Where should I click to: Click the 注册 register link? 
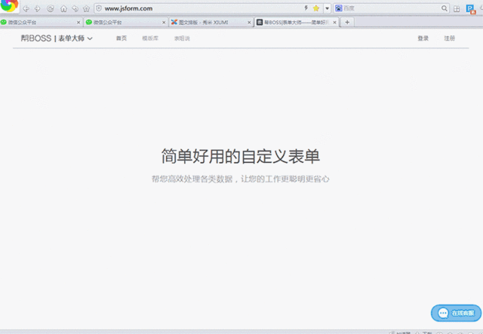coord(450,38)
